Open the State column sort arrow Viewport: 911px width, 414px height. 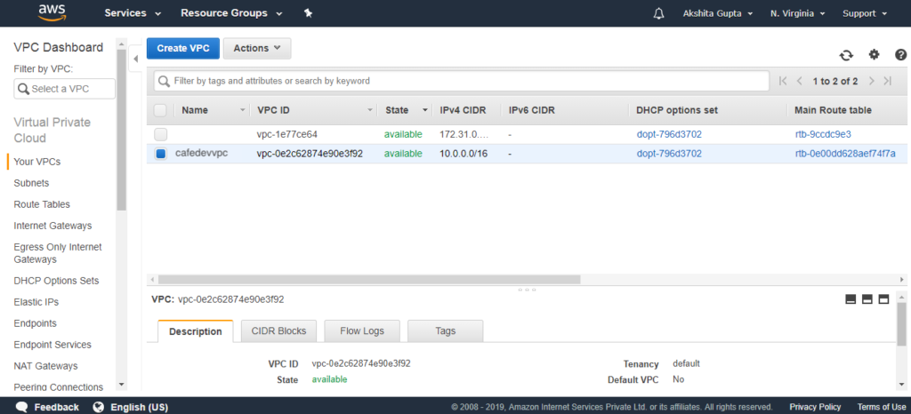click(425, 110)
